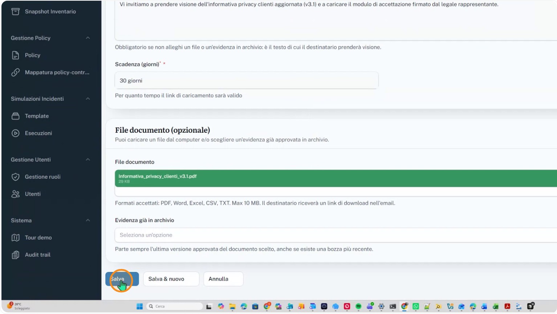
Task: Click 'Per quanto tempo il link' help text
Action: click(x=179, y=95)
